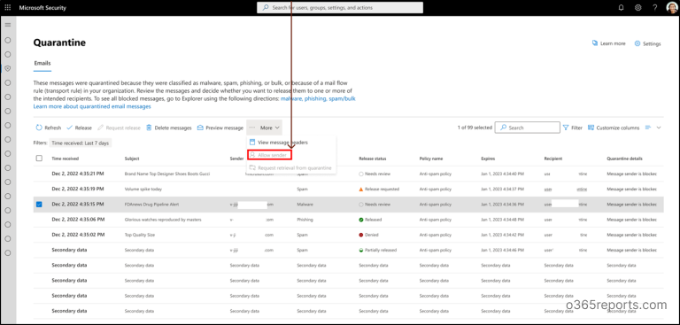Open the Filter funnel option
680x325 pixels.
click(x=573, y=128)
